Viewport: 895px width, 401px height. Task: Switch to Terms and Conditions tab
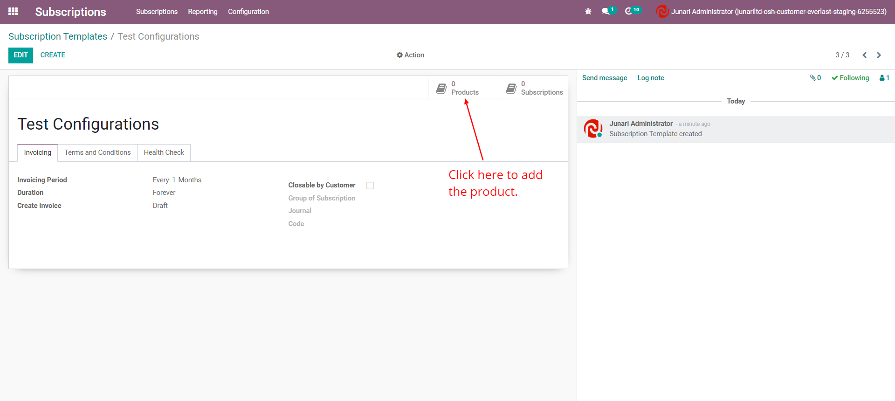[97, 152]
